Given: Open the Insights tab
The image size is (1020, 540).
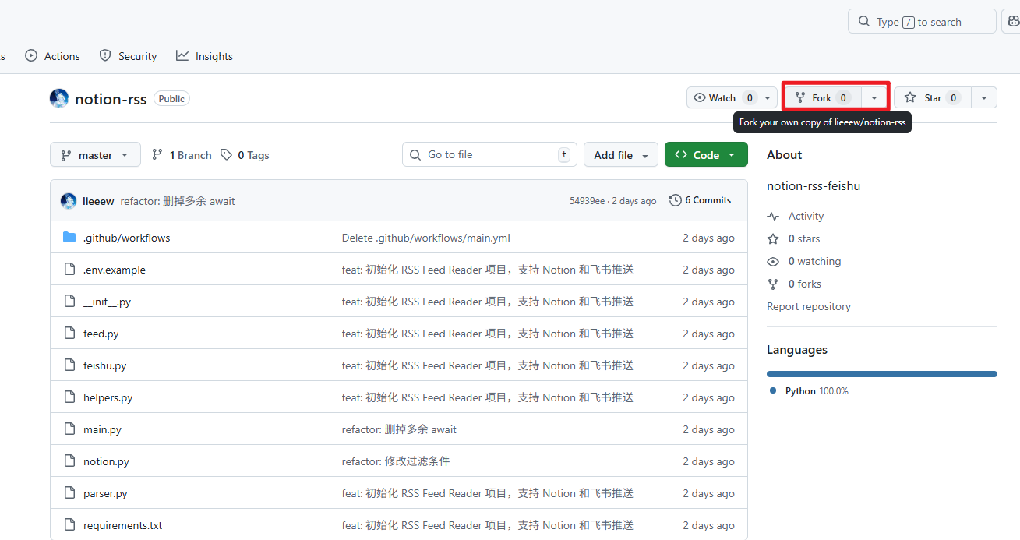Looking at the screenshot, I should tap(204, 56).
